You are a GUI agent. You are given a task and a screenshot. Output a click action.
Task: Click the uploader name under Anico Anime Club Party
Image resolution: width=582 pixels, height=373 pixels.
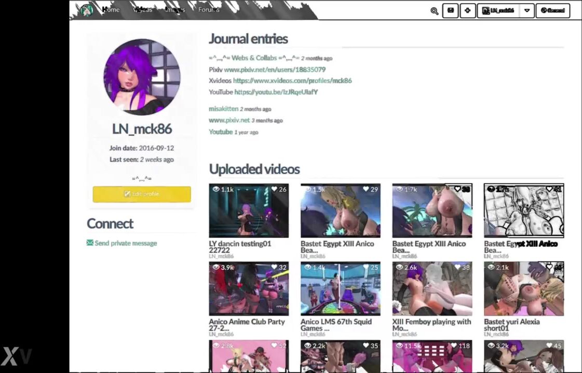point(221,335)
